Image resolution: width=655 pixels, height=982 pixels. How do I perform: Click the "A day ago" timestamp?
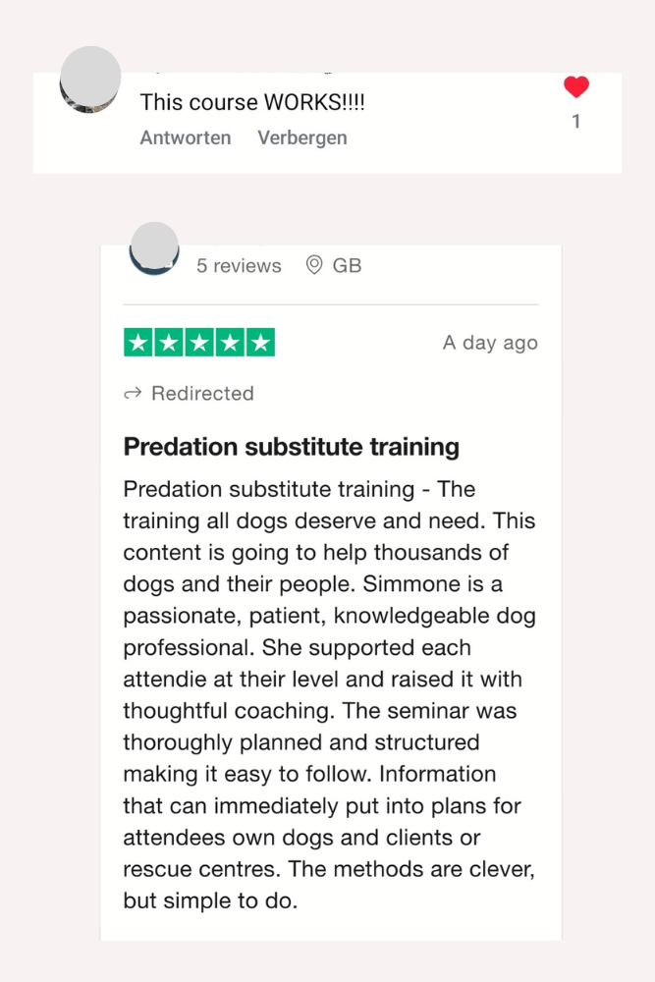[x=490, y=343]
